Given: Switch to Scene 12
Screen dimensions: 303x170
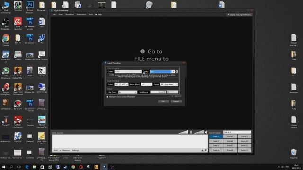Looking at the screenshot, I should click(x=244, y=150).
